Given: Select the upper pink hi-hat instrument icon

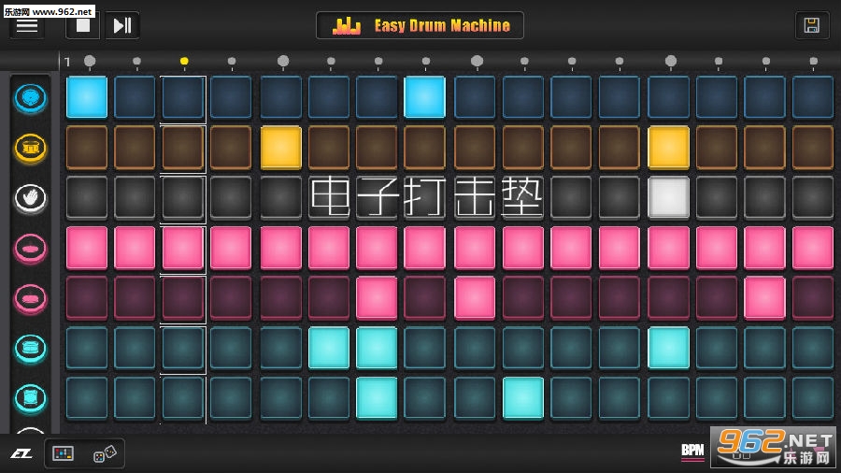Looking at the screenshot, I should [31, 249].
